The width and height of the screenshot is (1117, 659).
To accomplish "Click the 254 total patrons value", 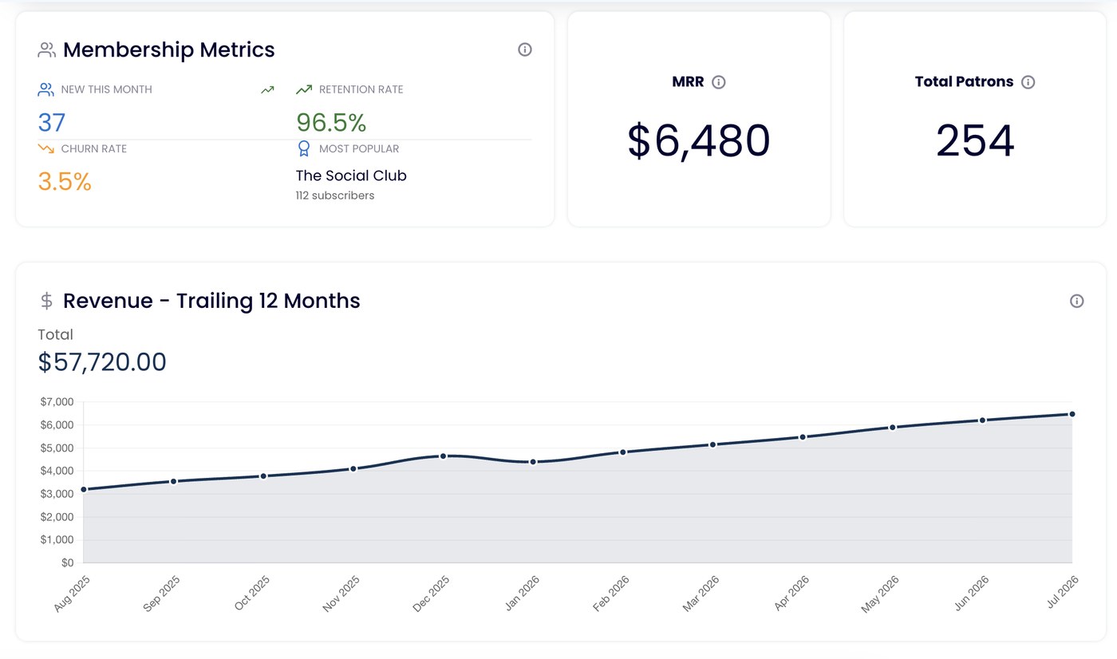I will coord(975,141).
